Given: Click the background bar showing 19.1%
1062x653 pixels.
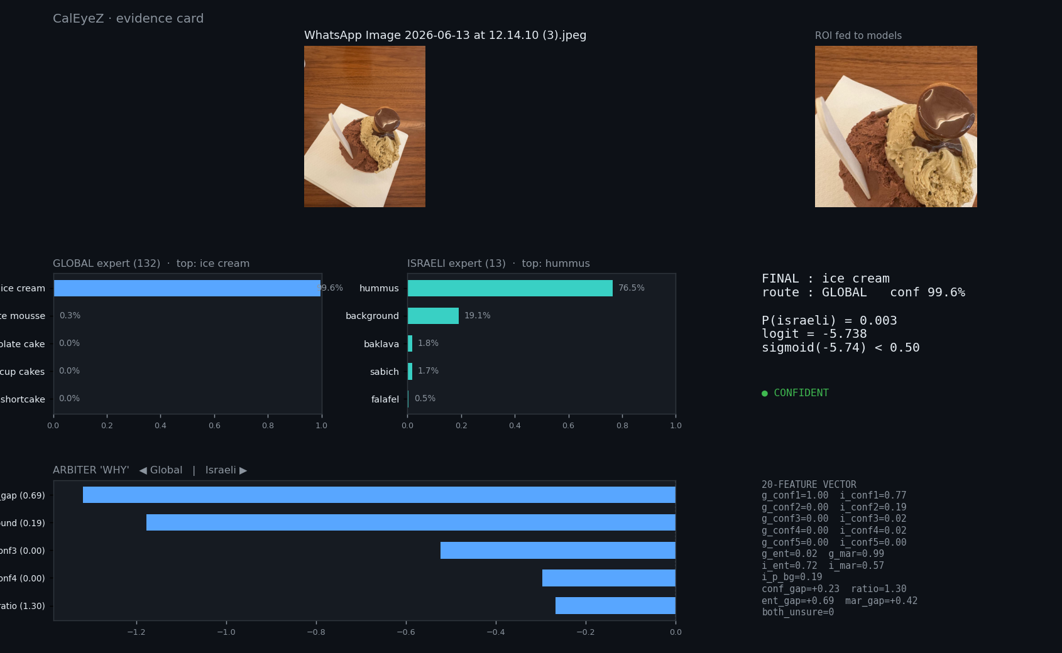Looking at the screenshot, I should click(x=433, y=316).
